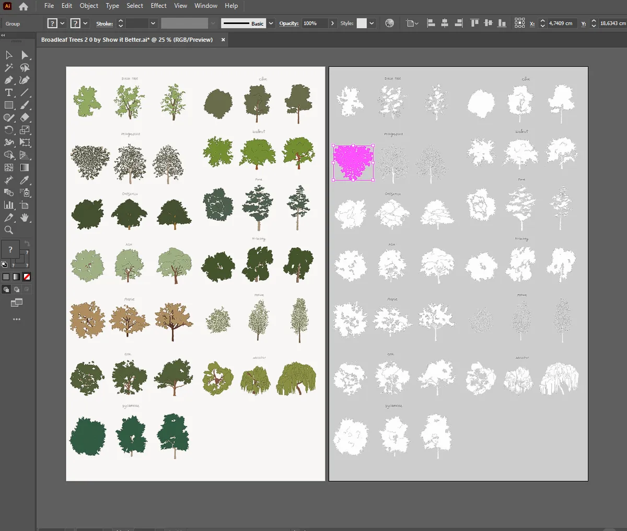Click Horizontal Align Left icon
627x531 pixels.
(431, 24)
